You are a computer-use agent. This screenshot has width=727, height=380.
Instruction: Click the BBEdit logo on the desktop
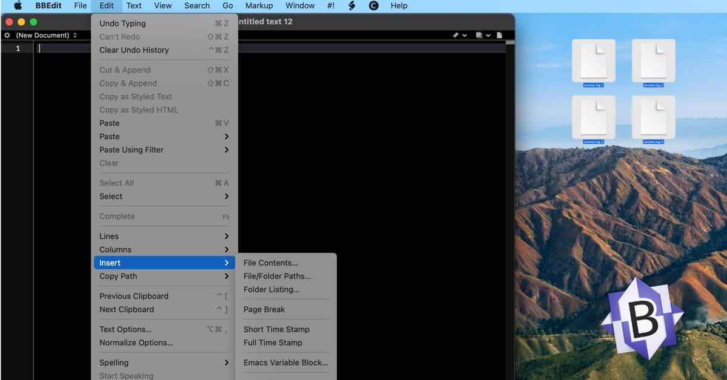point(642,318)
